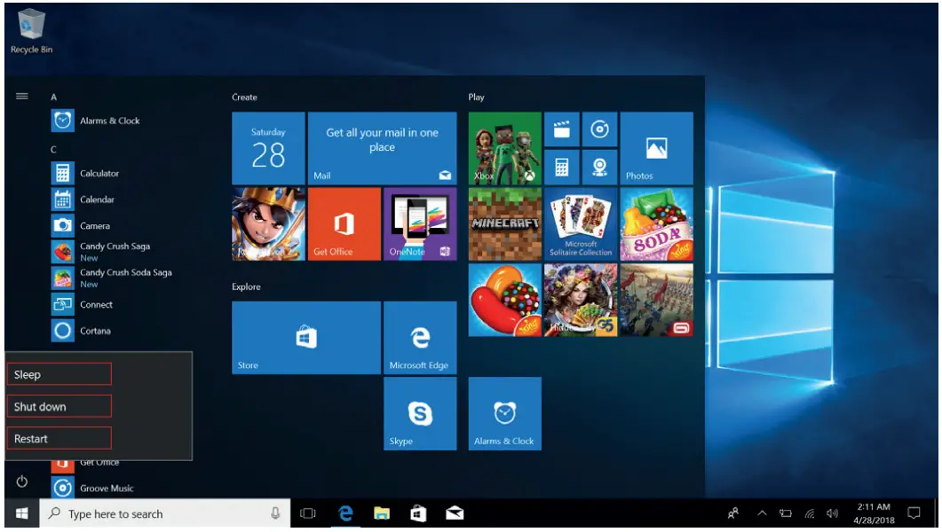
Task: Show hidden system tray icons chevron
Action: pos(762,513)
